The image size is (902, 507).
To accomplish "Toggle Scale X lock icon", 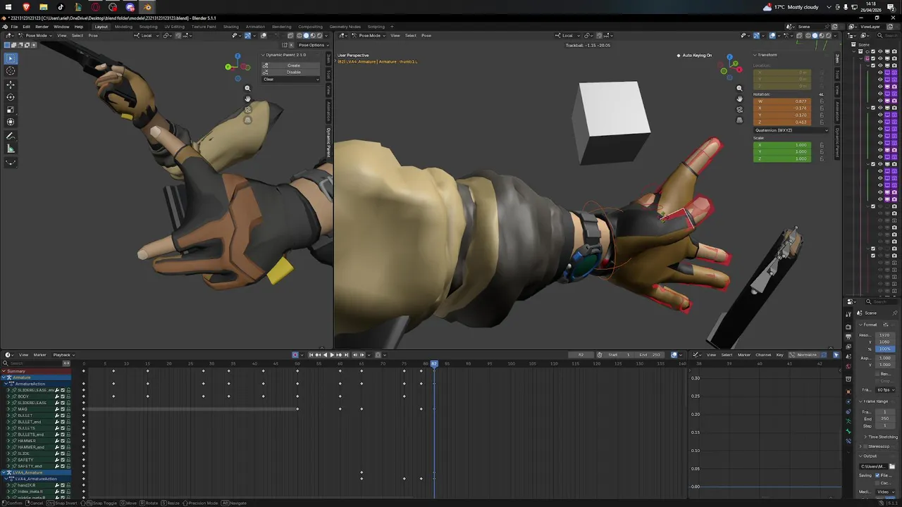I will coord(821,145).
